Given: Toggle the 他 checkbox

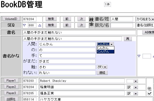Looking at the screenshot, I should coord(150,94).
